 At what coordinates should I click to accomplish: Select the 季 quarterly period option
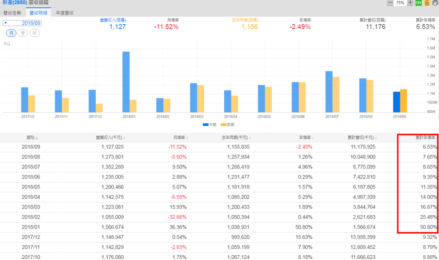(23, 33)
